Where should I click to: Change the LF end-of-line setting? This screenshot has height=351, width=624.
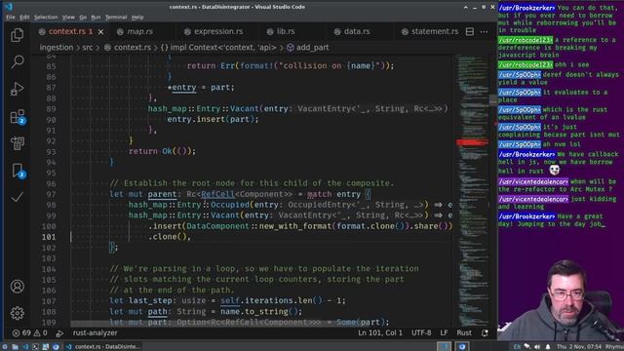coord(444,332)
